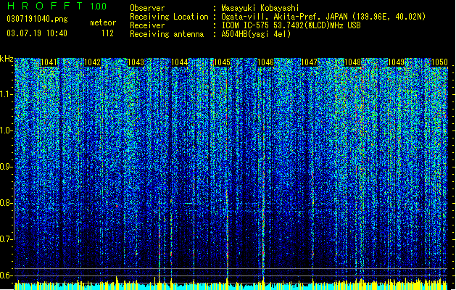Click the 1042 time marker
The width and height of the screenshot is (456, 290).
[92, 62]
